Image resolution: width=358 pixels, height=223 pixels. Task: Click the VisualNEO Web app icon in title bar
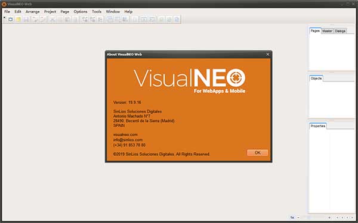[x=4, y=4]
